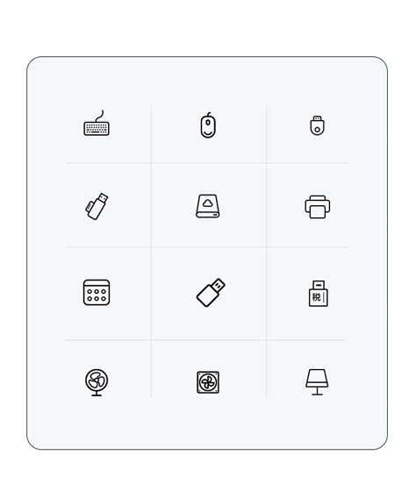Viewport: 416px width, 498px height.
Task: Click the 税 character on the USB key
Action: (316, 297)
